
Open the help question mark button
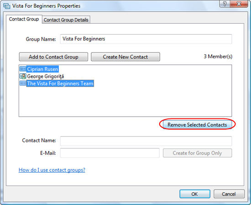(225, 4)
